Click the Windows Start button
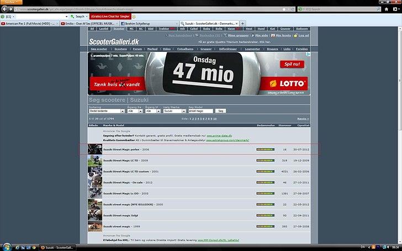Viewport: 402px width, 251px height. point(5,246)
